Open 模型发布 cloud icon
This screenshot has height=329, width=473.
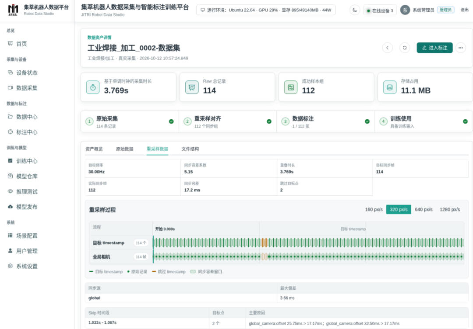pyautogui.click(x=10, y=207)
